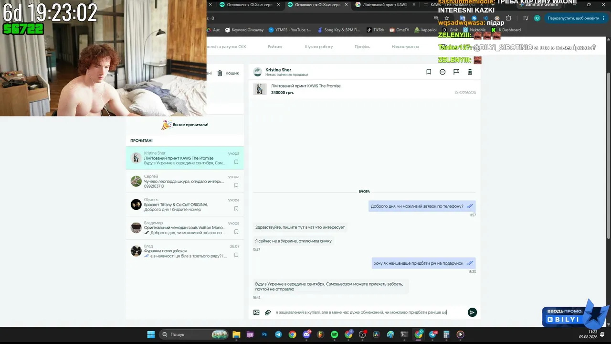Open the OmeTV bookmark
This screenshot has width=611, height=344.
[399, 30]
